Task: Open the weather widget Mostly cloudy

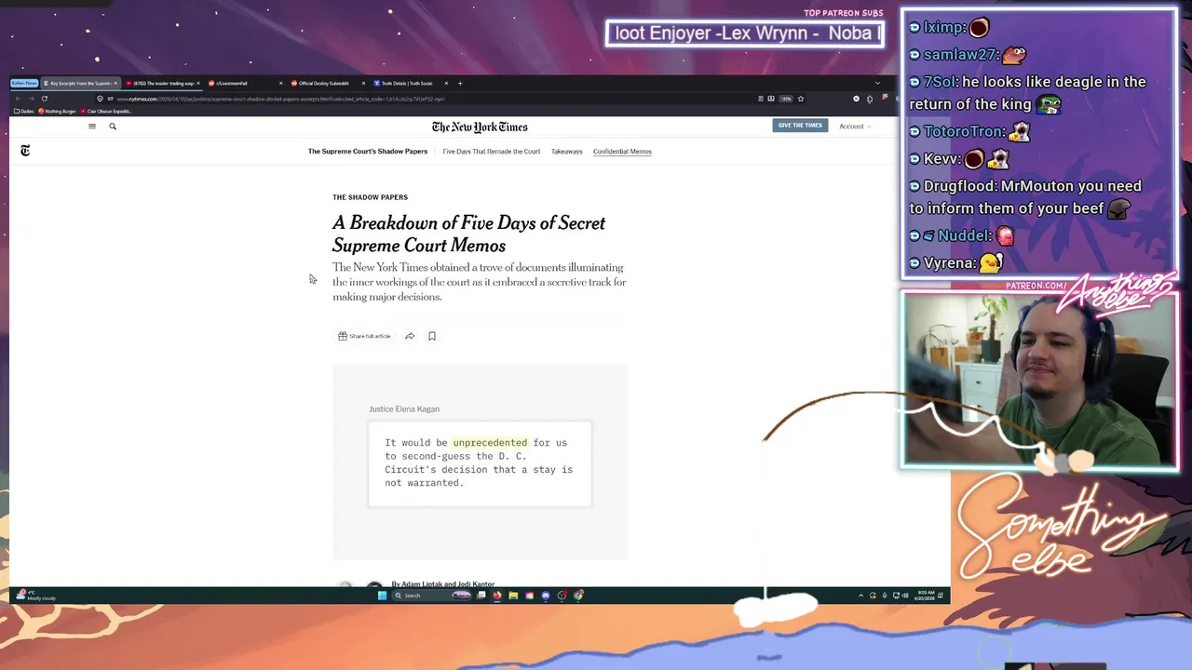Action: click(35, 596)
